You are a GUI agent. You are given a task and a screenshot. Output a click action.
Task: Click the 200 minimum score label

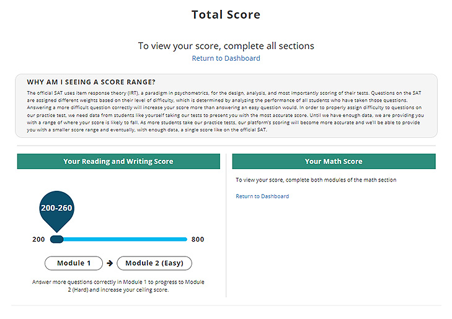tap(38, 239)
